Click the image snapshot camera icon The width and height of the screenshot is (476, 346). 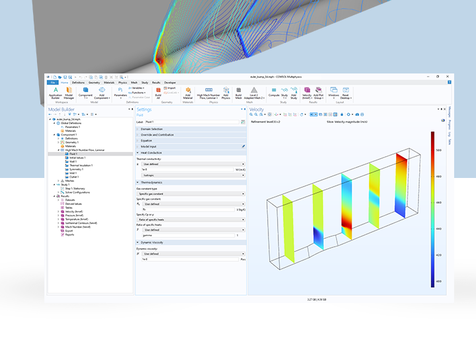(x=357, y=114)
